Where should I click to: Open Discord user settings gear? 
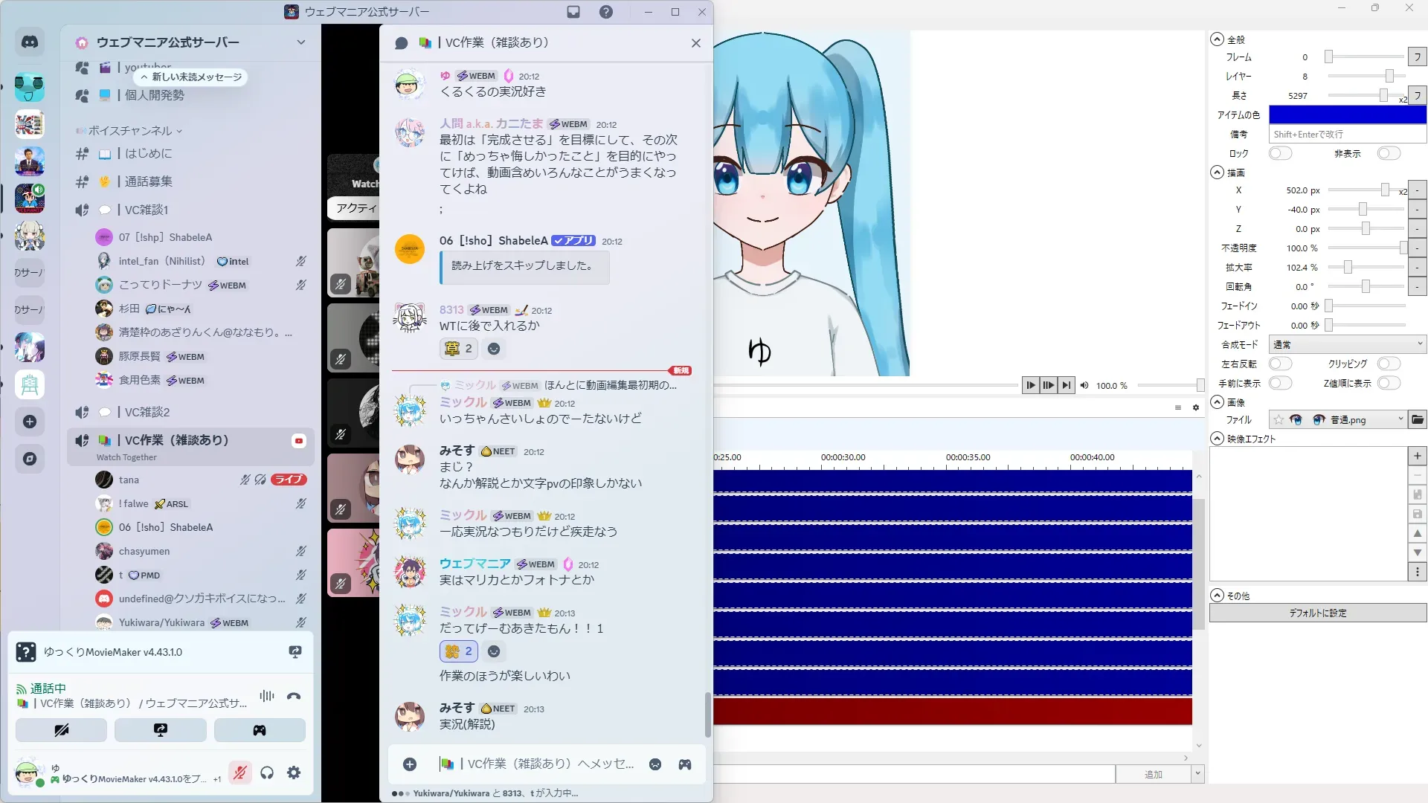(x=294, y=773)
